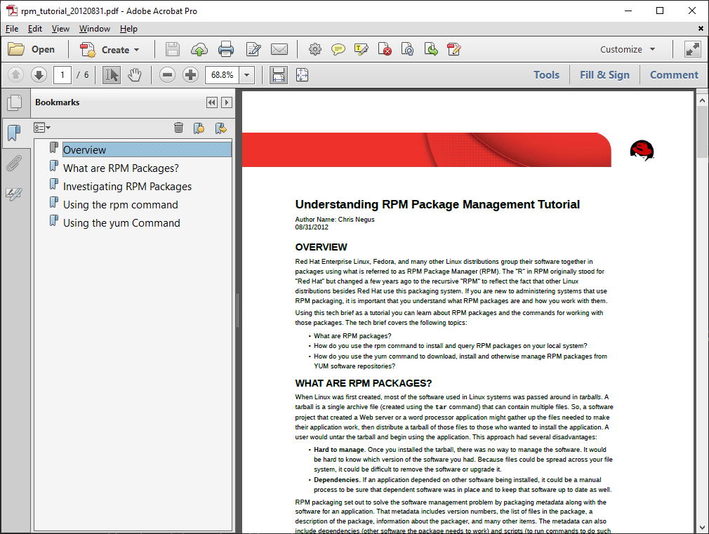
Task: Open the Tools pane
Action: [546, 75]
